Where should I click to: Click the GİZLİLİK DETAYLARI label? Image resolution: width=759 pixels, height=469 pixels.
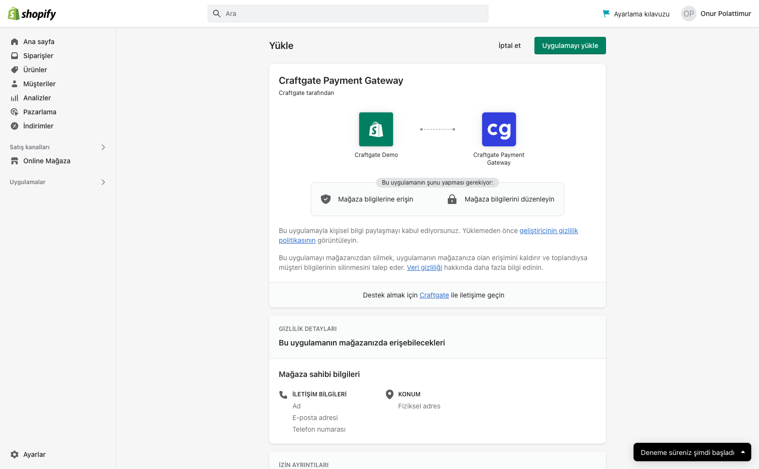coord(308,329)
